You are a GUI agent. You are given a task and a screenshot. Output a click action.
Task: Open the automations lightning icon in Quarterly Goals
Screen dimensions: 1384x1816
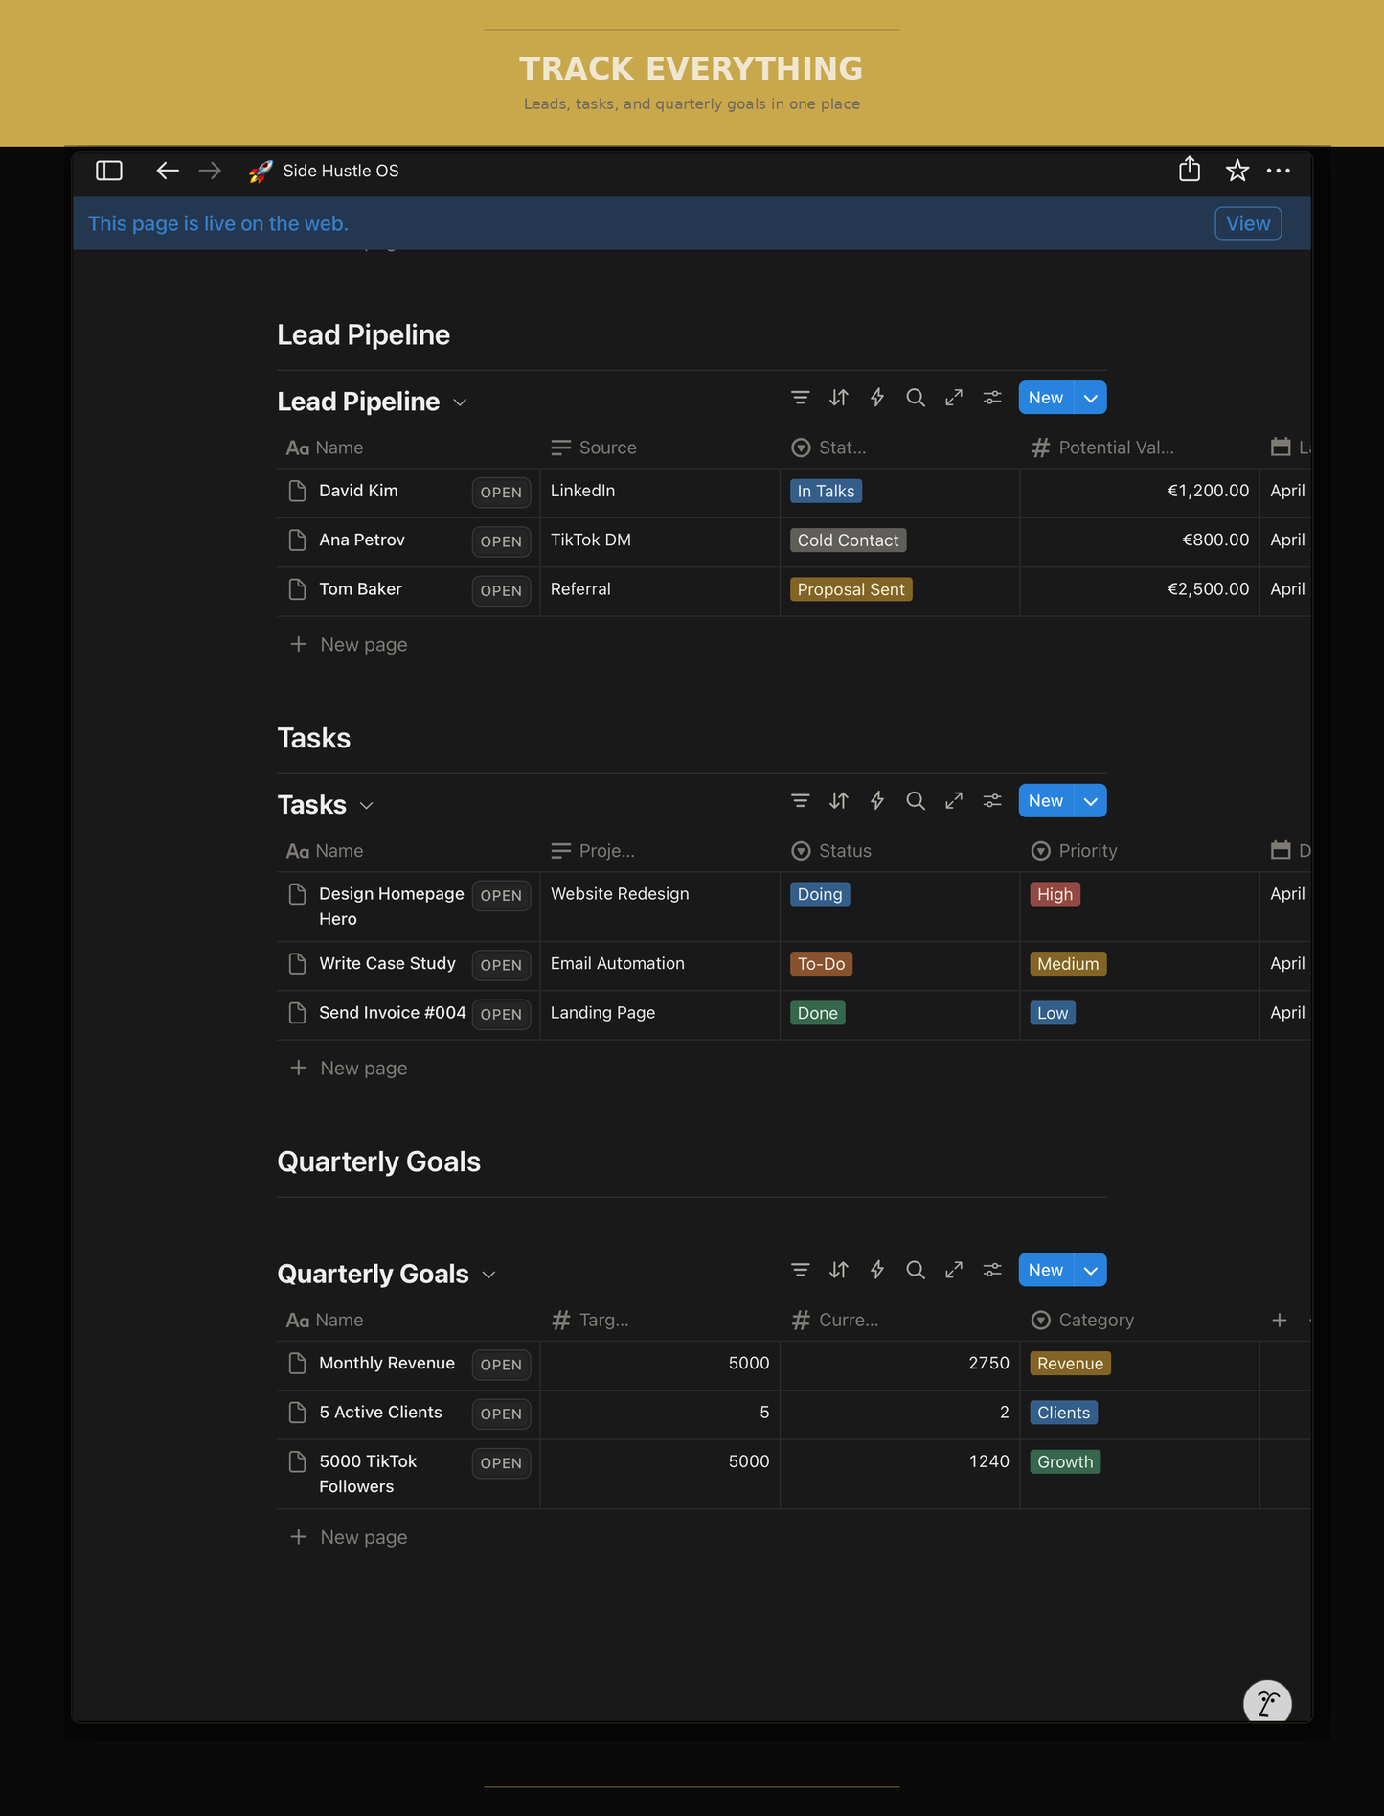tap(877, 1270)
